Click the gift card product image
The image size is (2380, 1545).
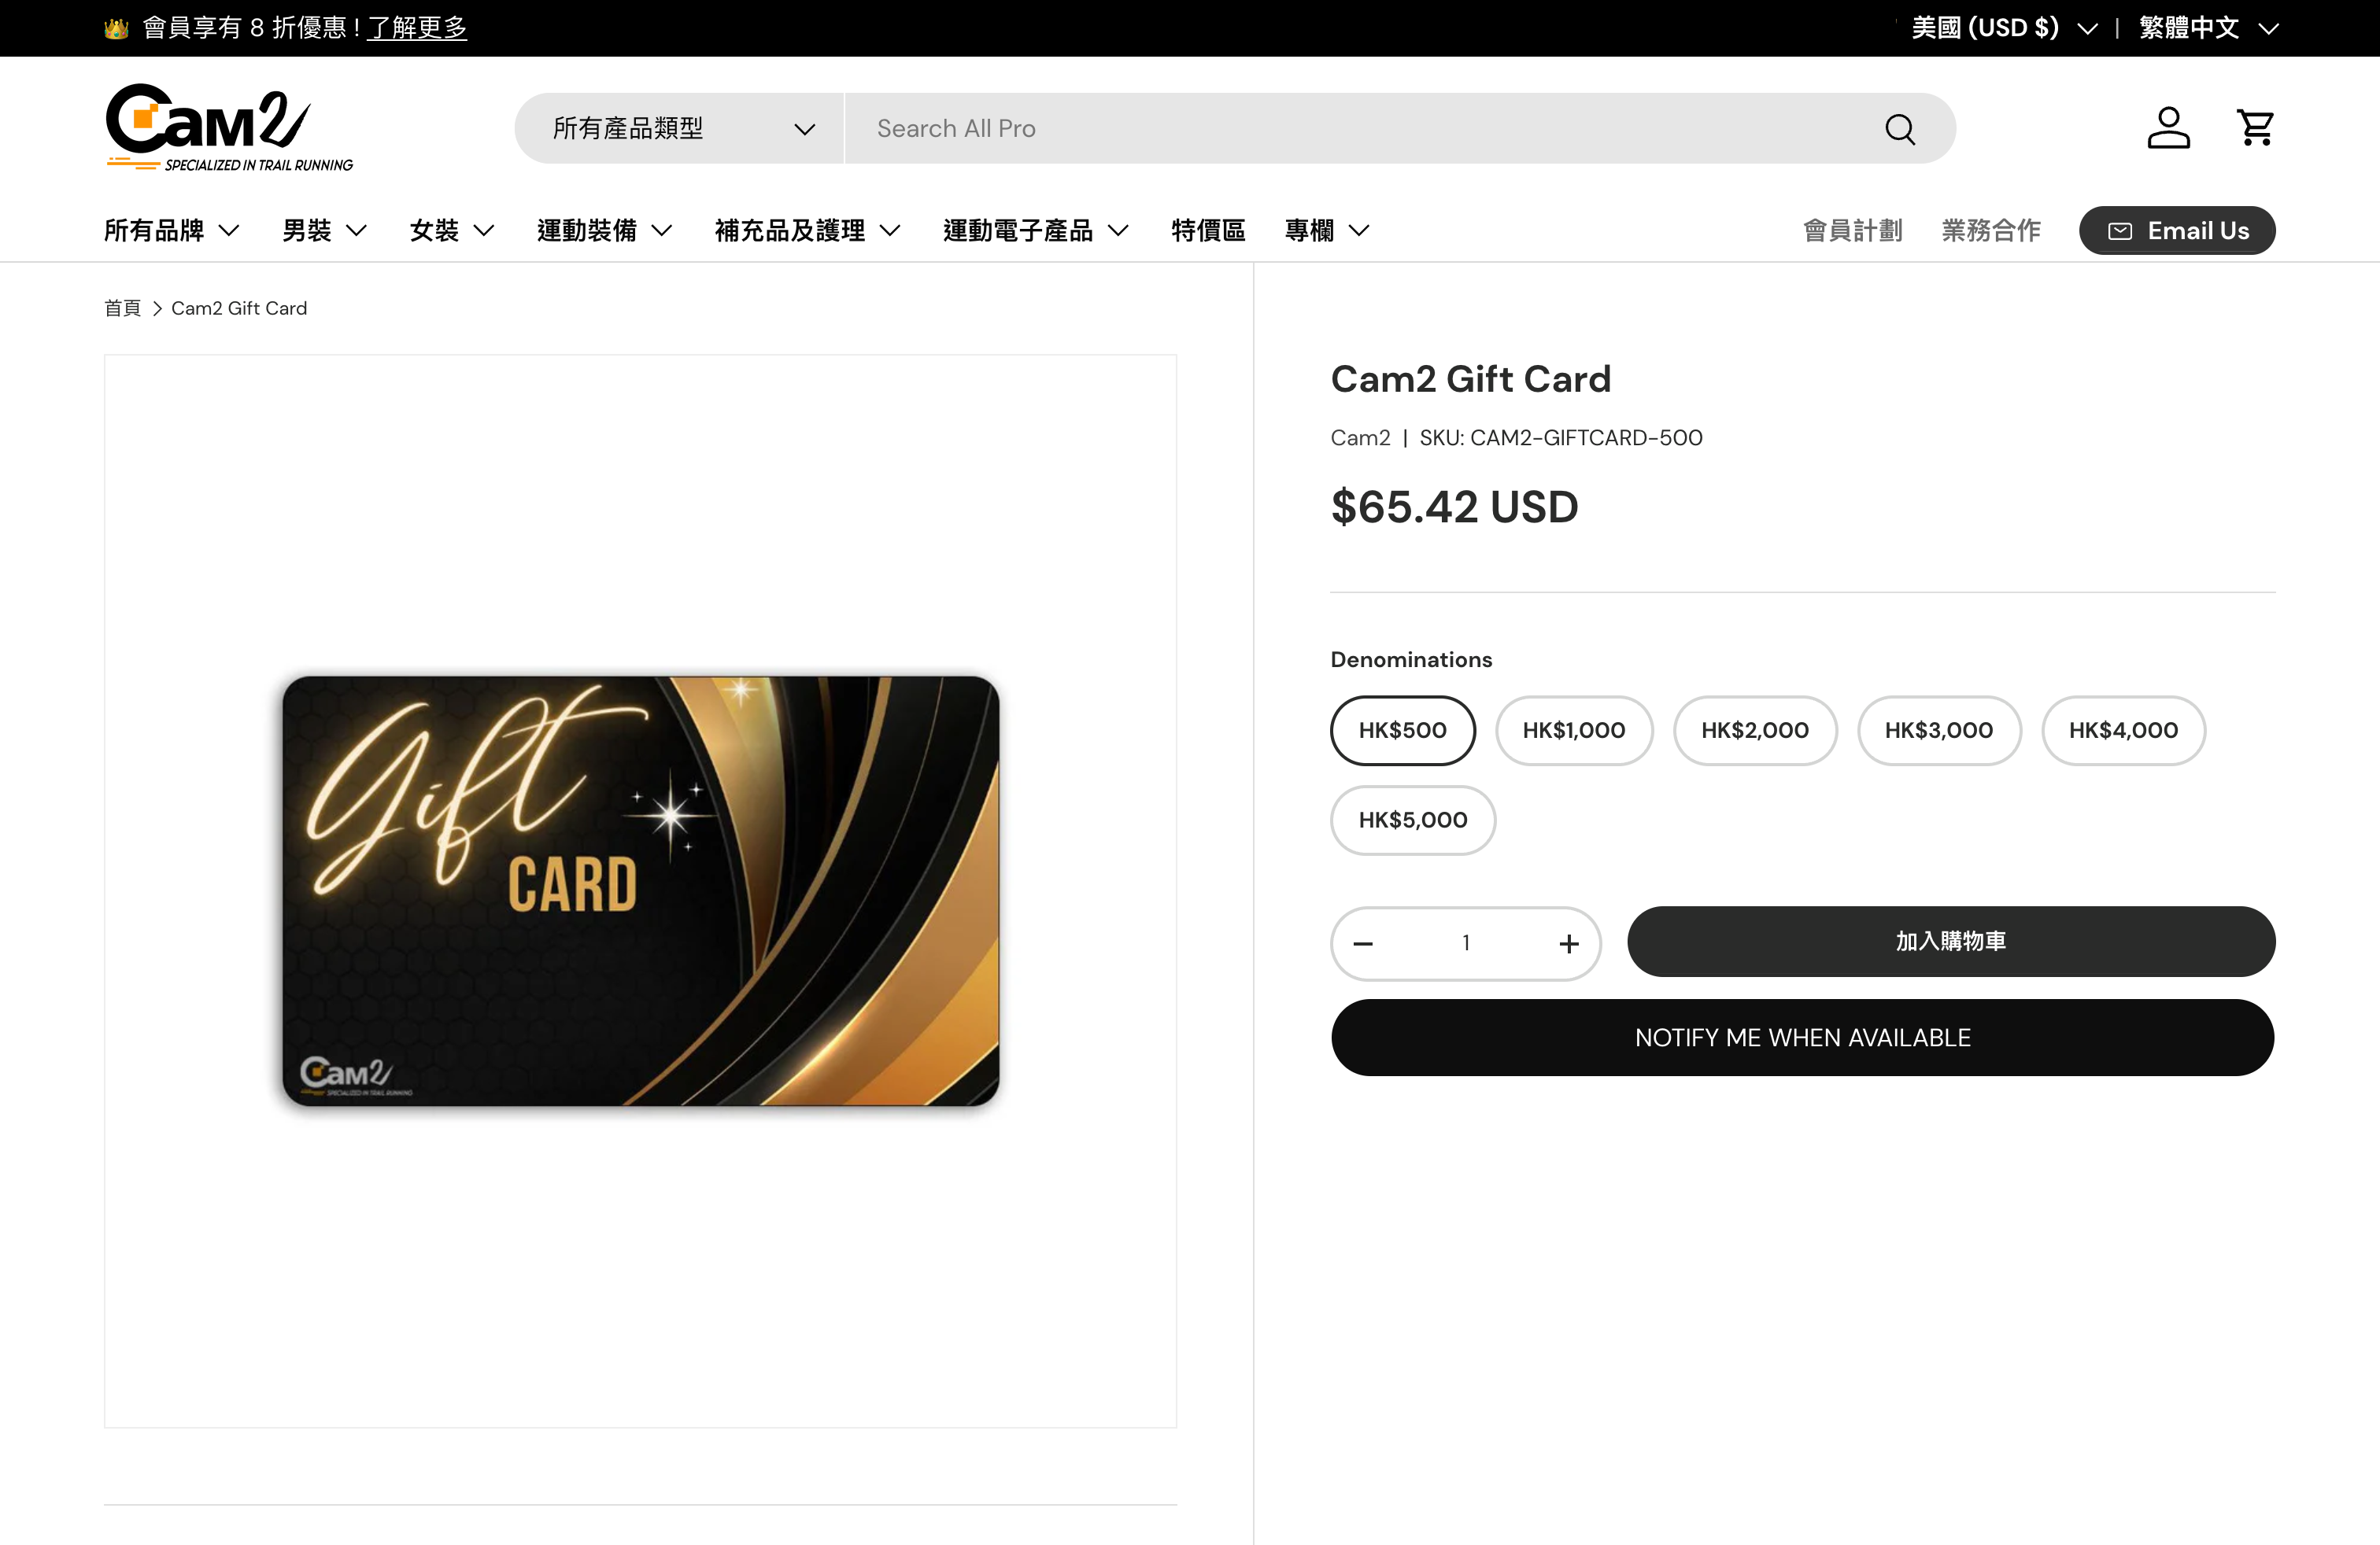pos(641,891)
